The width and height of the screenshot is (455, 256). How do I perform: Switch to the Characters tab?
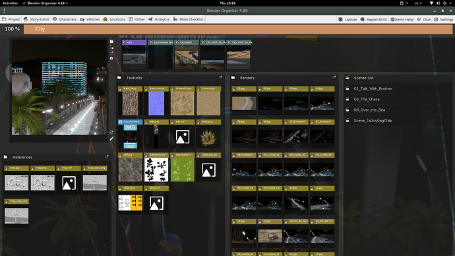coord(65,19)
